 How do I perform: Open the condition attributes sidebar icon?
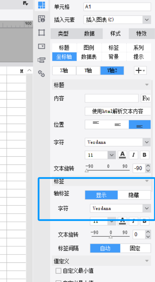[41, 60]
